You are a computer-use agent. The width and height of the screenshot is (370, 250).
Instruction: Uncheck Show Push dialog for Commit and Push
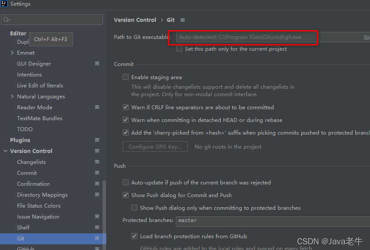click(x=126, y=195)
